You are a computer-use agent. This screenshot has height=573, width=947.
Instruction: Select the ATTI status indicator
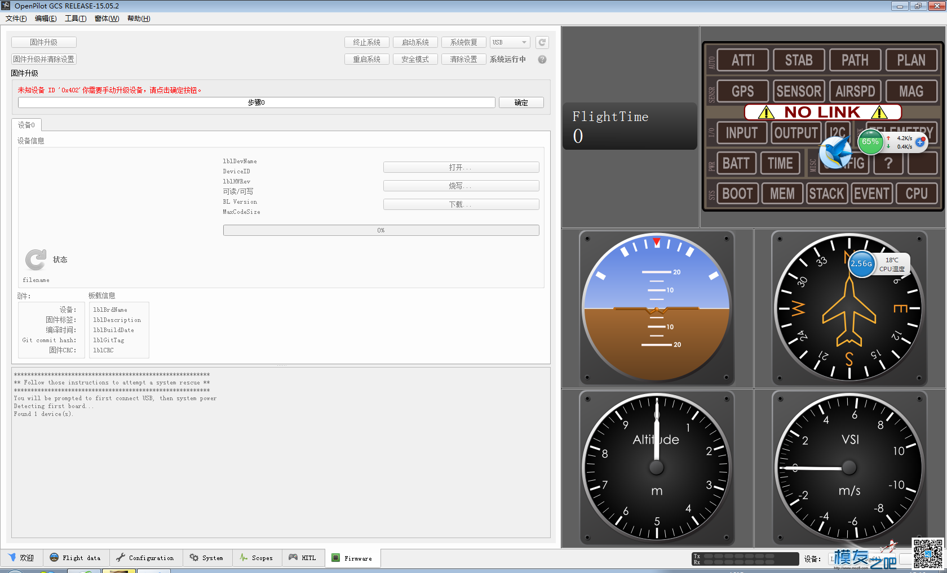pos(743,60)
